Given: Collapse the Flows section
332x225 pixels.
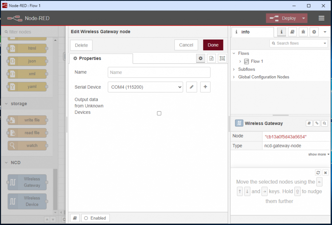Looking at the screenshot, I should tap(234, 53).
